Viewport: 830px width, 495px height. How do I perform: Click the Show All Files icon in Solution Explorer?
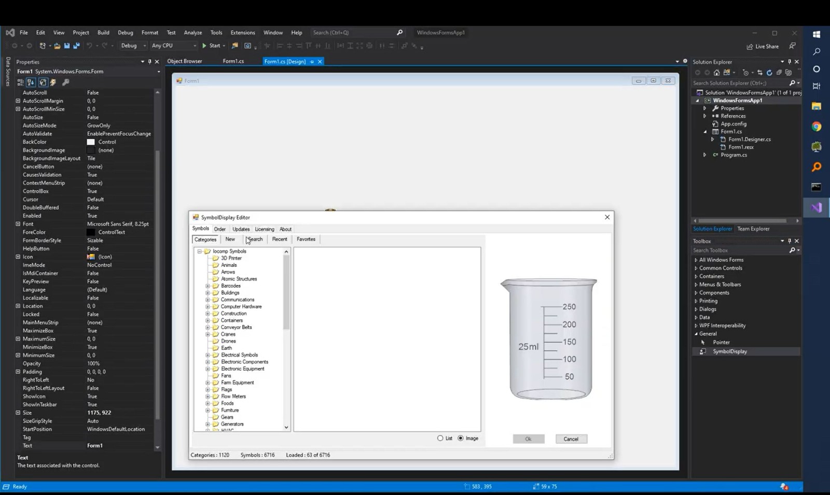[x=789, y=73]
